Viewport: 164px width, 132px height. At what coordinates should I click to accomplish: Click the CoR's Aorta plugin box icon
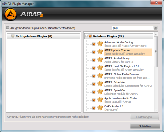tap(100, 108)
